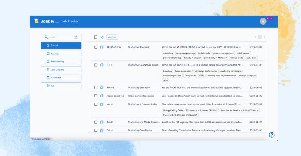The height and width of the screenshot is (156, 301).
Task: Click the 'SEO' tag
Action: point(165,80)
